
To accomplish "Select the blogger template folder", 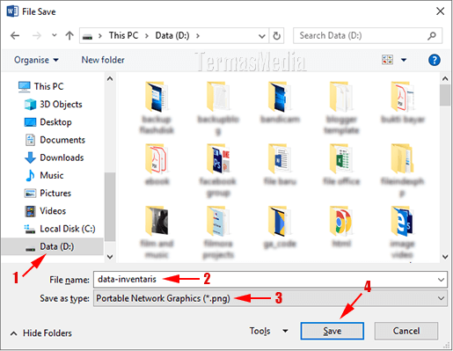I will pos(341,107).
